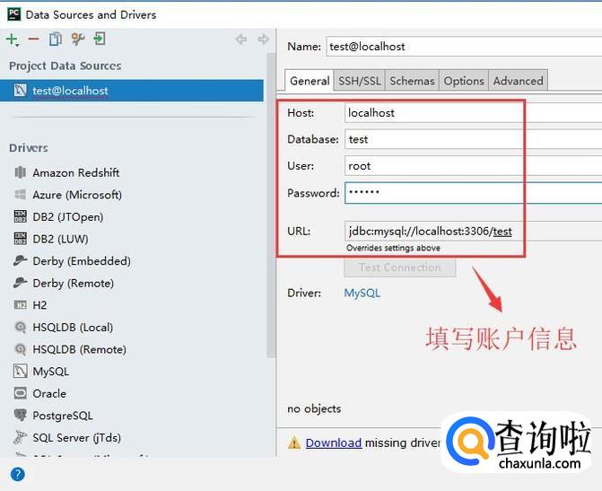Image resolution: width=602 pixels, height=491 pixels.
Task: Select HSQLDB (Local) driver name
Action: 73,328
